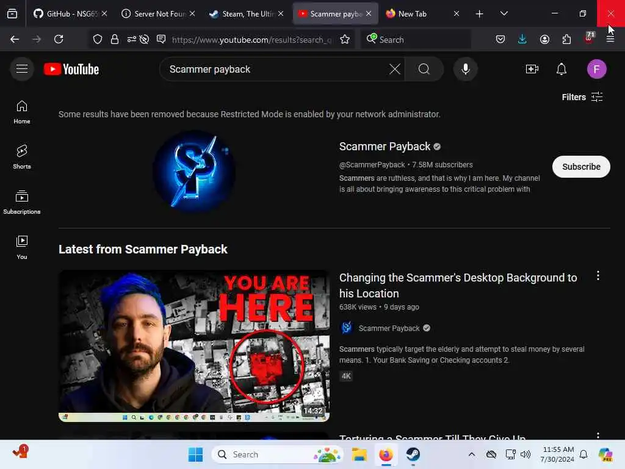Viewport: 625px width, 469px height.
Task: Open a new browser tab with plus
Action: 480,14
